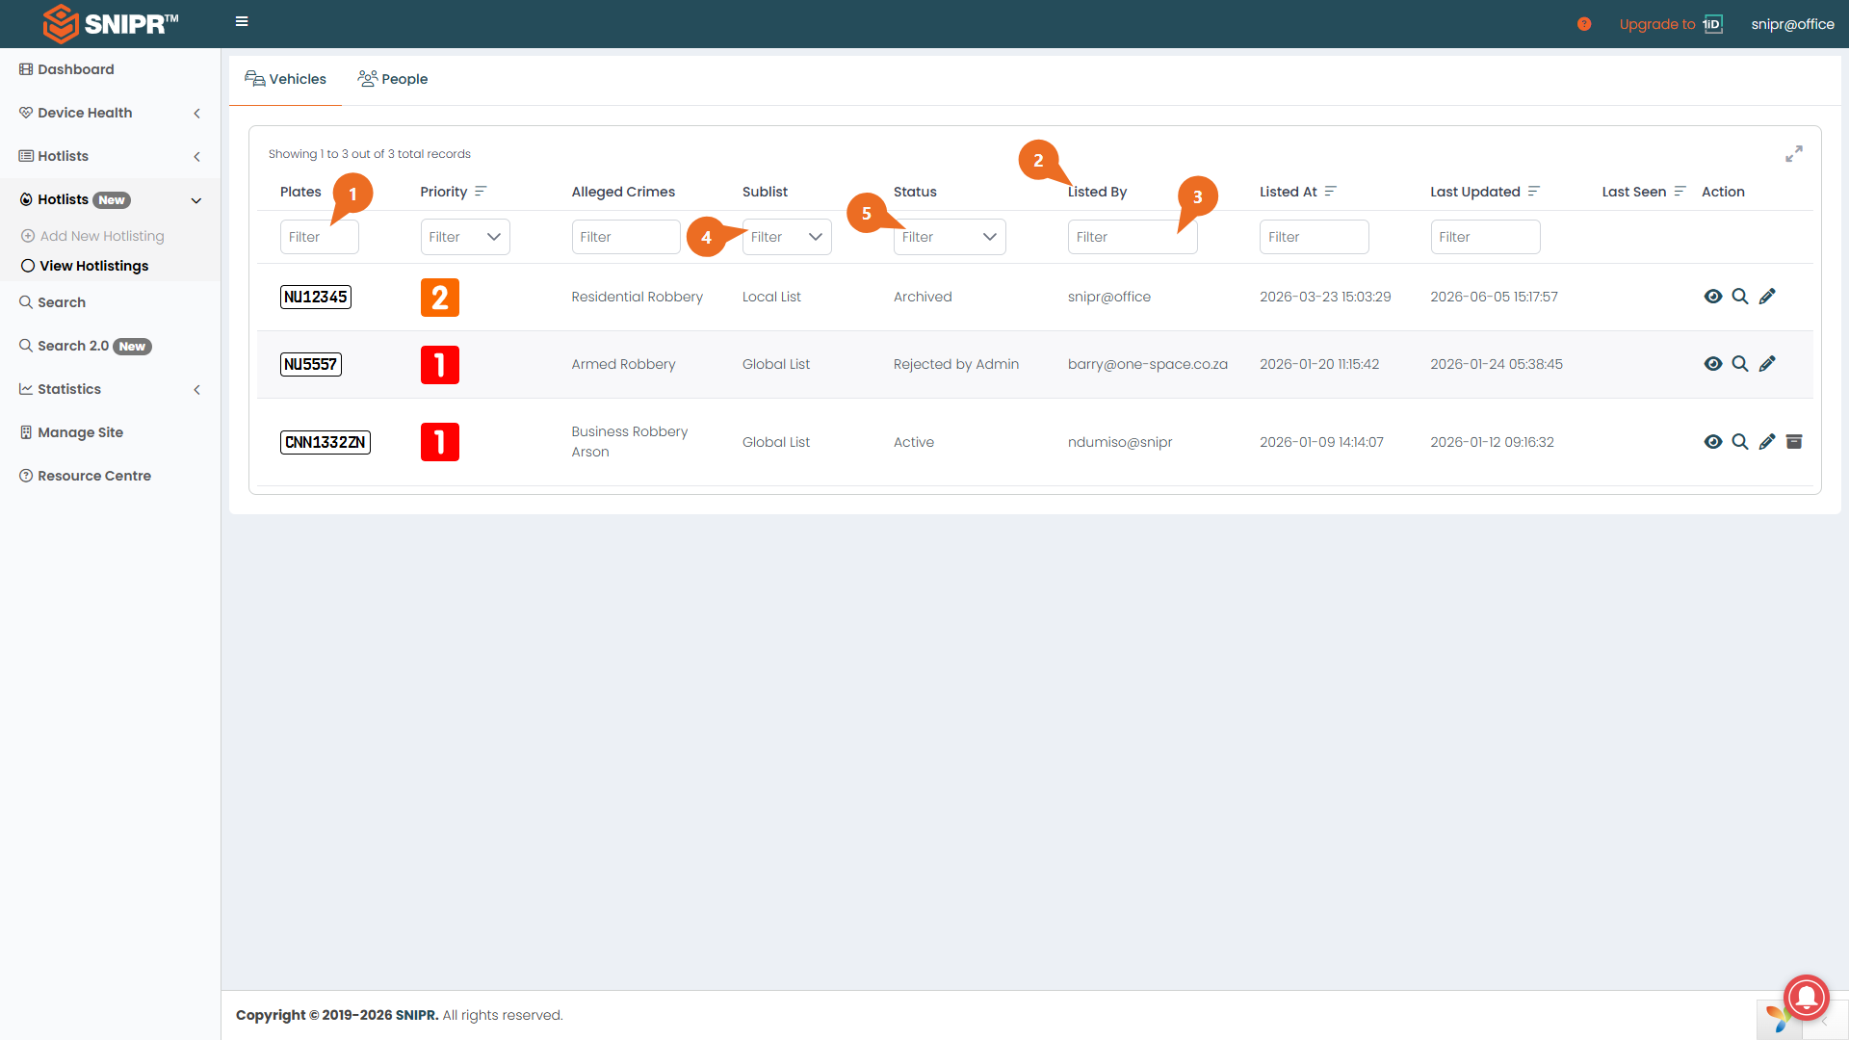This screenshot has height=1040, width=1849.
Task: Focus the Listed At filter field
Action: click(1314, 237)
